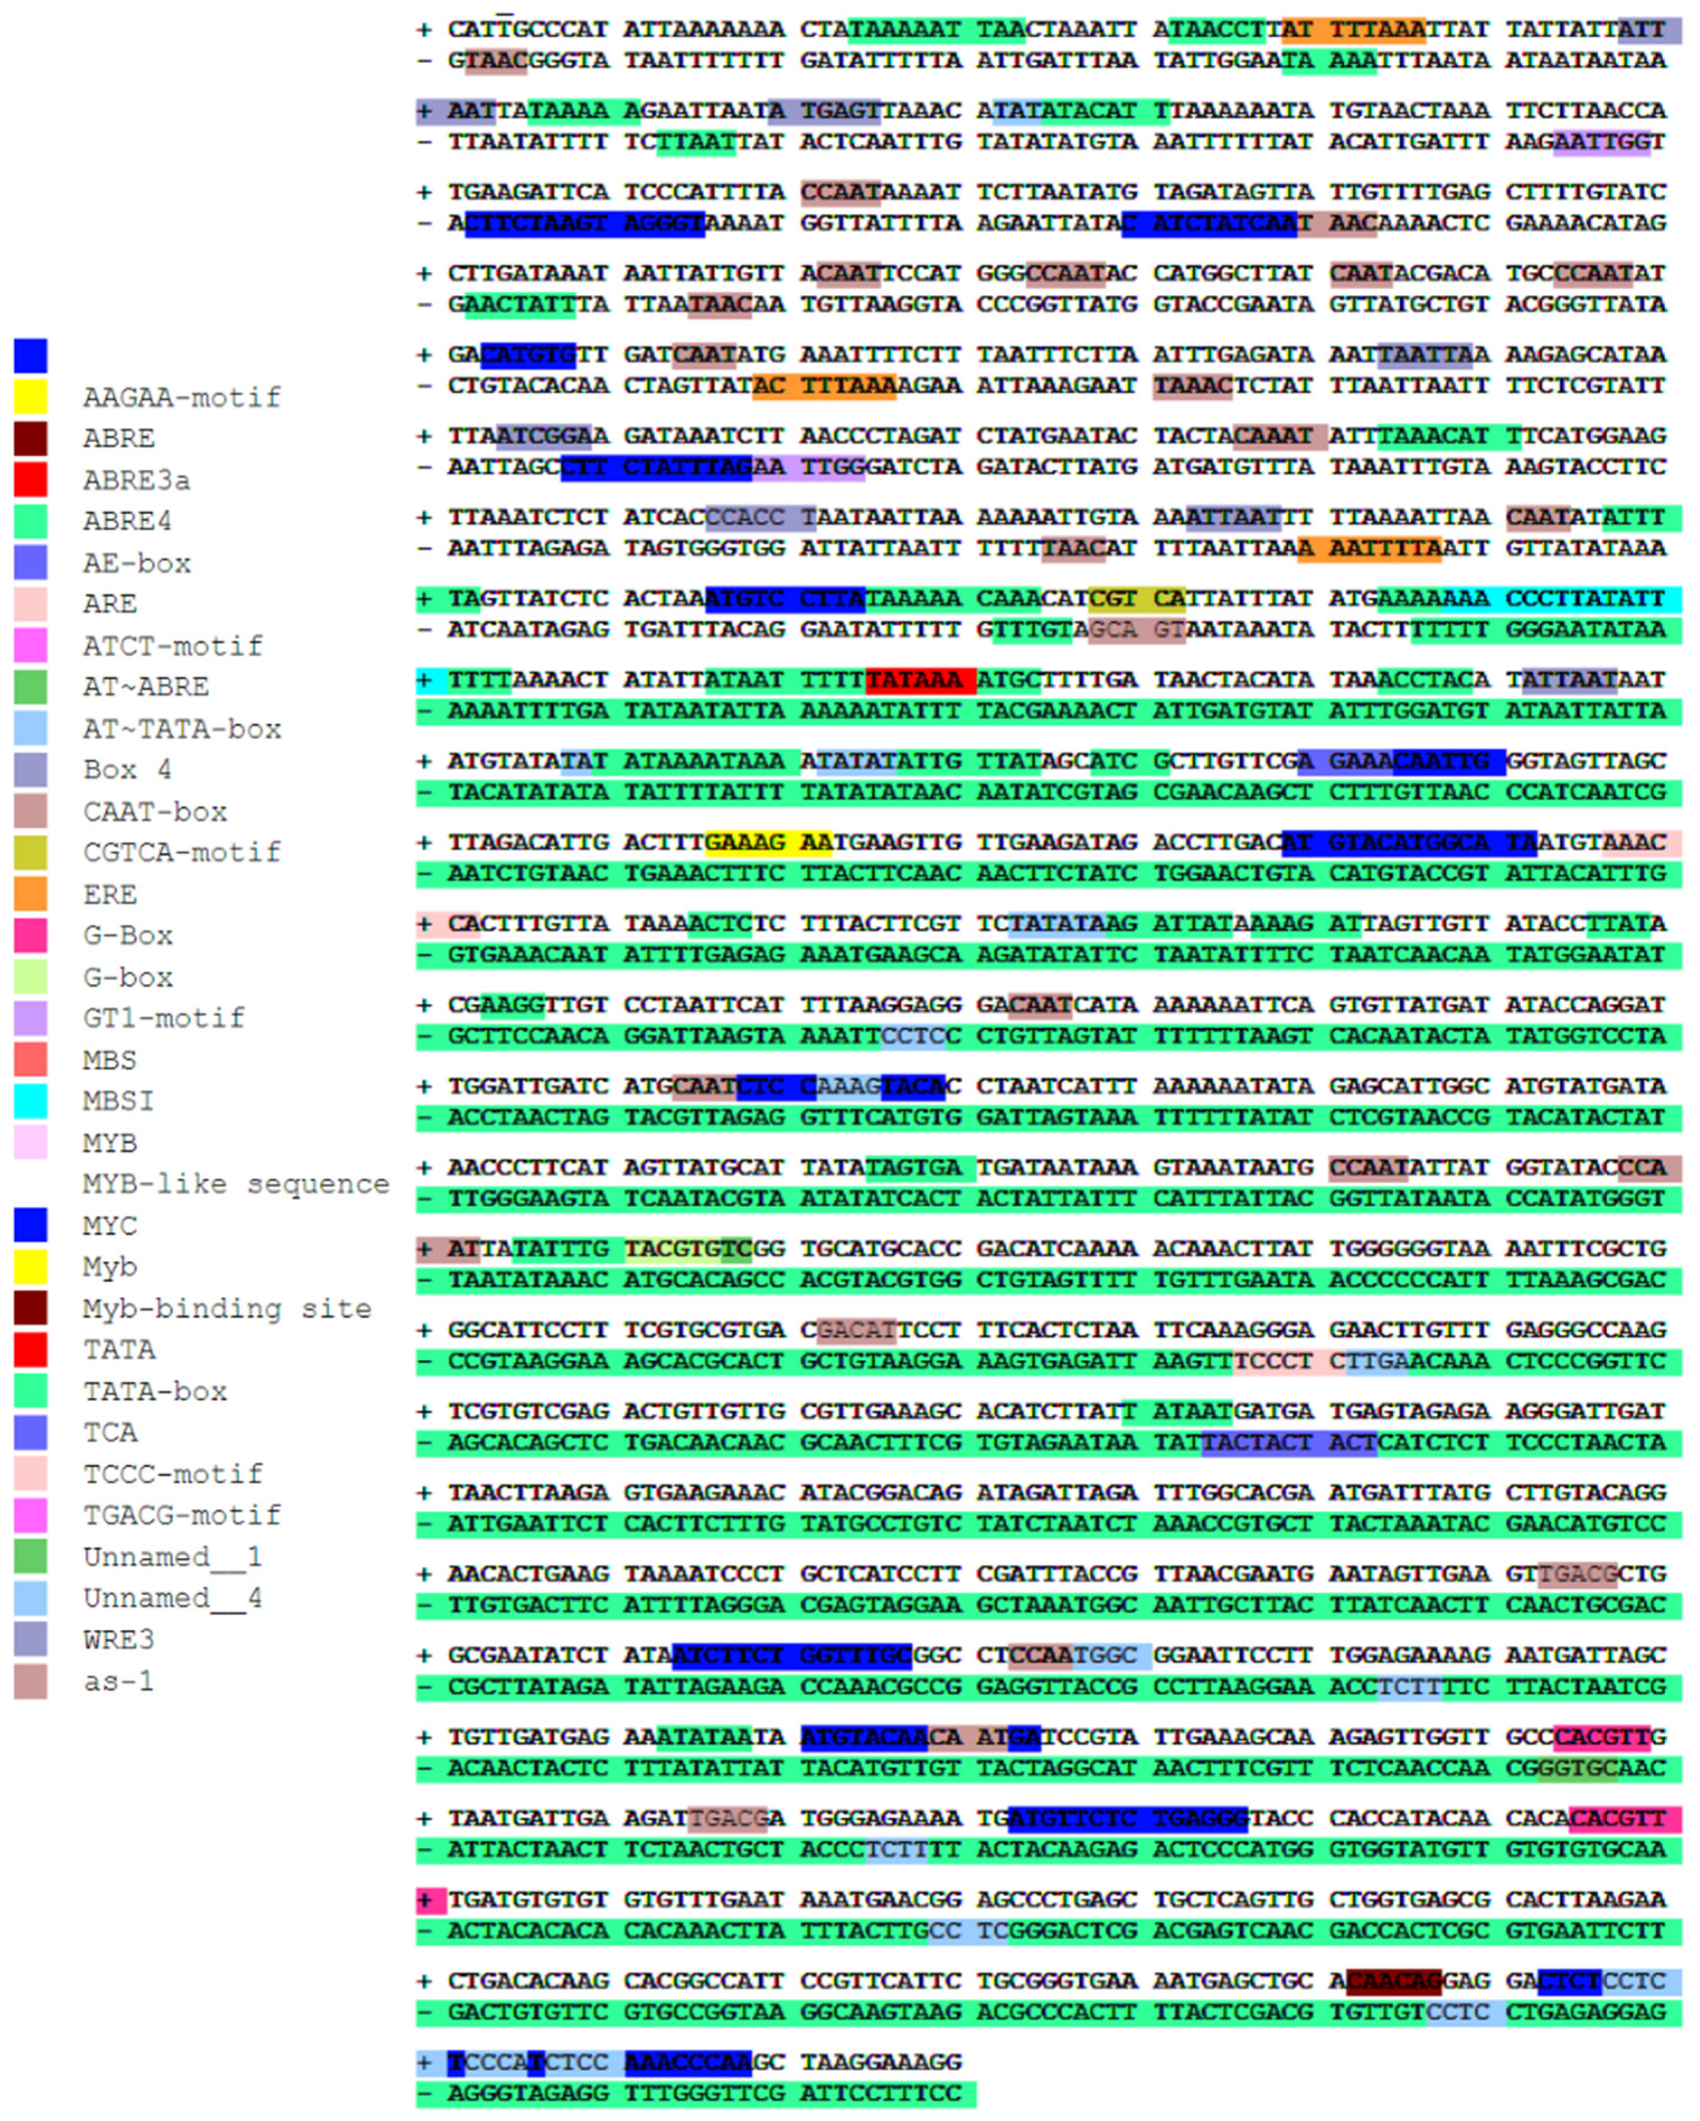Click the cyan swatch beside MBSI
1700x2121 pixels.
tap(30, 1101)
